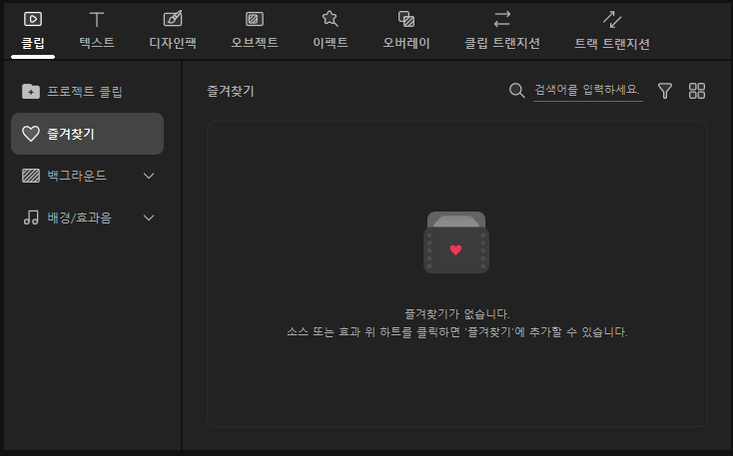This screenshot has width=733, height=456.
Task: Open the 텍스트 (Text) tab
Action: (96, 30)
